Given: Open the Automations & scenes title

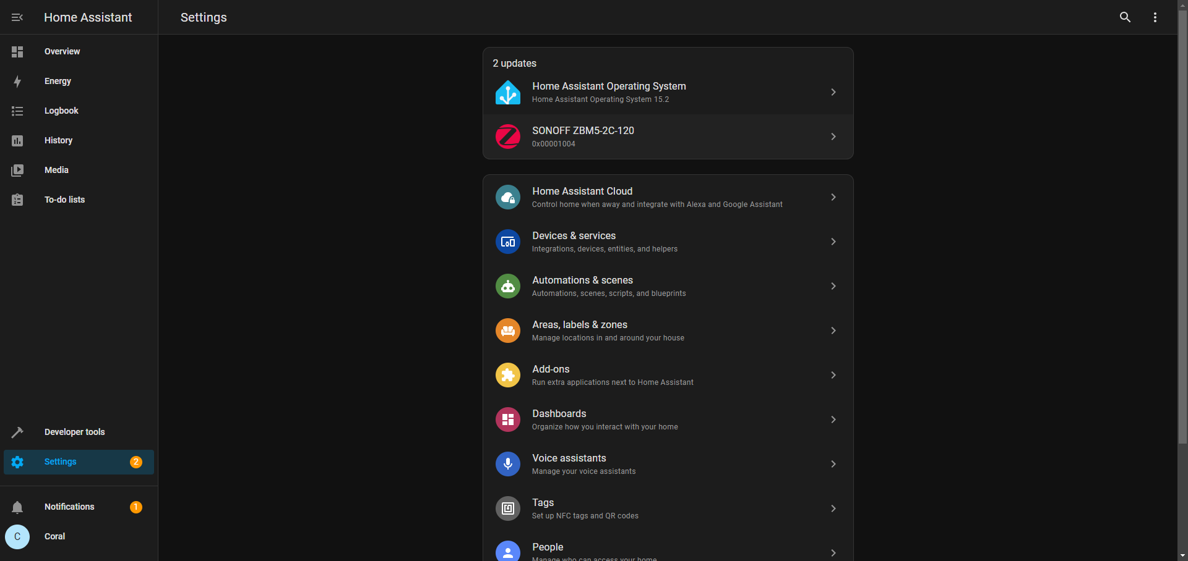Looking at the screenshot, I should coord(582,280).
